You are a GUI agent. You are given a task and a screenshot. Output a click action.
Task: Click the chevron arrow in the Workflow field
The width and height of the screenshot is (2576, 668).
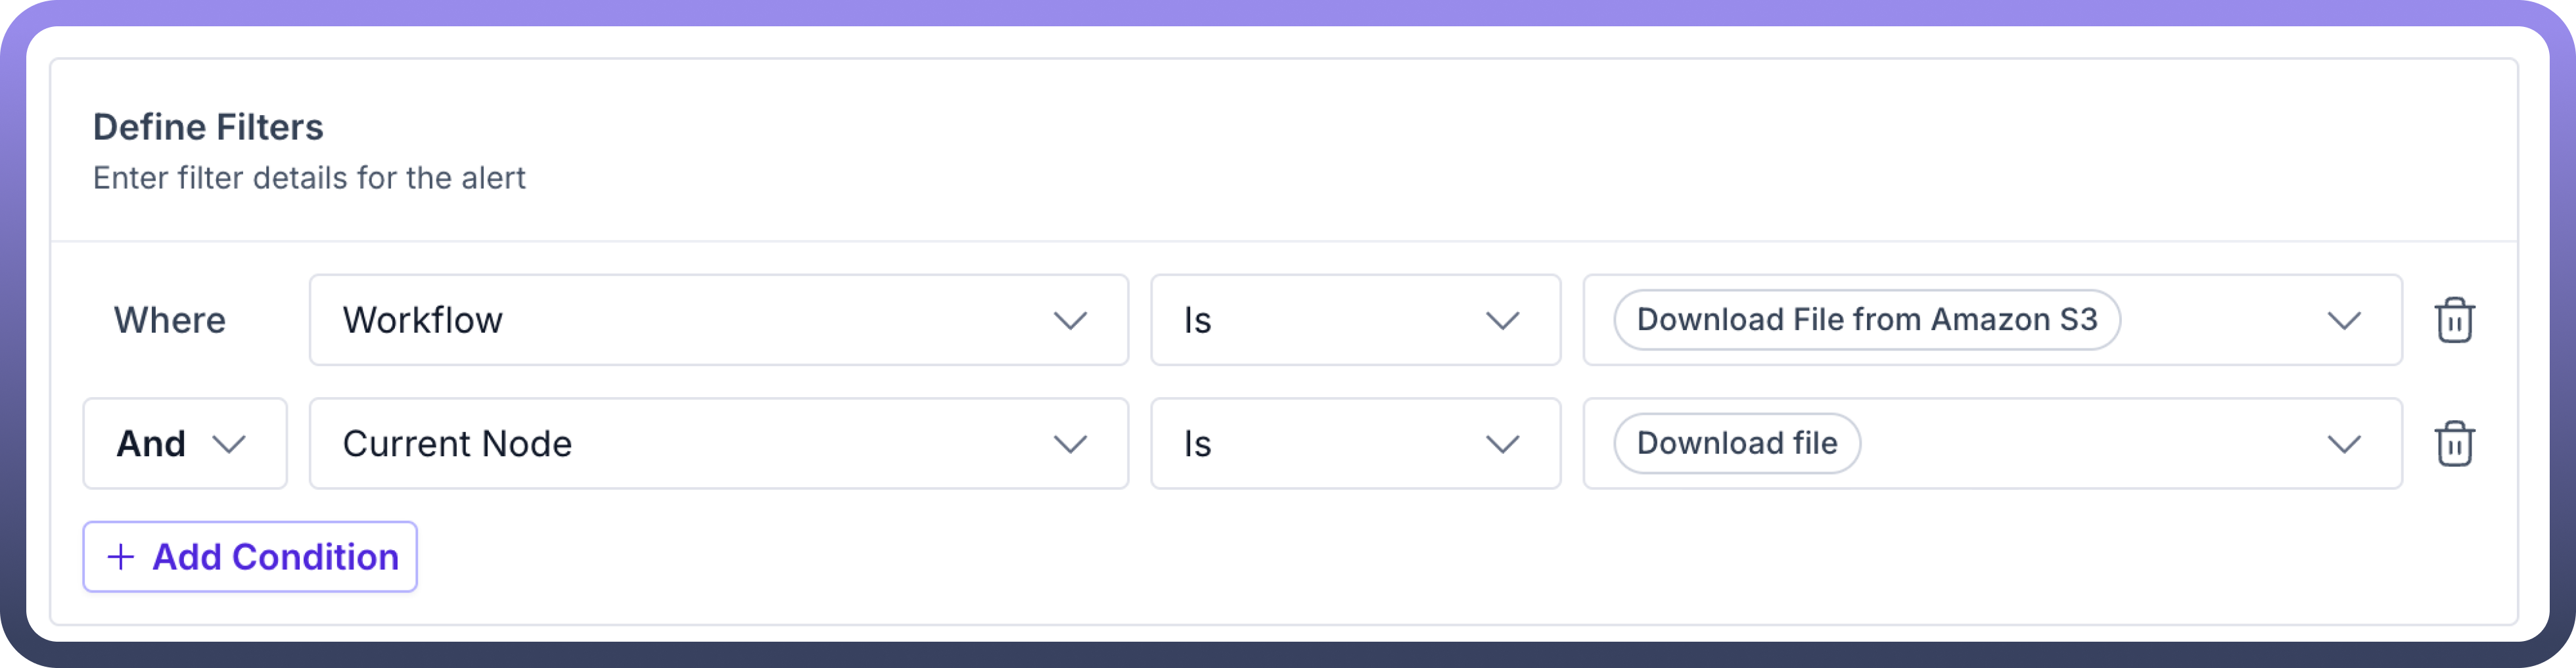point(1070,321)
